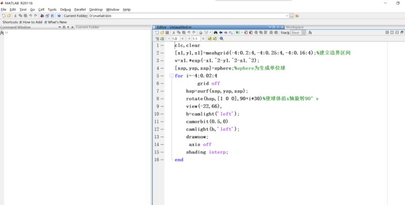Undo last edit in Editor toolbar
The image size is (405, 205).
(189, 32)
